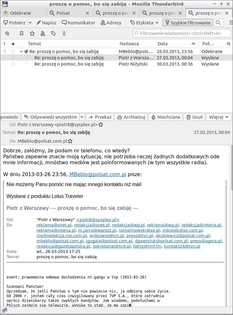Viewport: 233px width, 315px height.
Task: Sort messages by Nadawca column
Action: [x=129, y=44]
